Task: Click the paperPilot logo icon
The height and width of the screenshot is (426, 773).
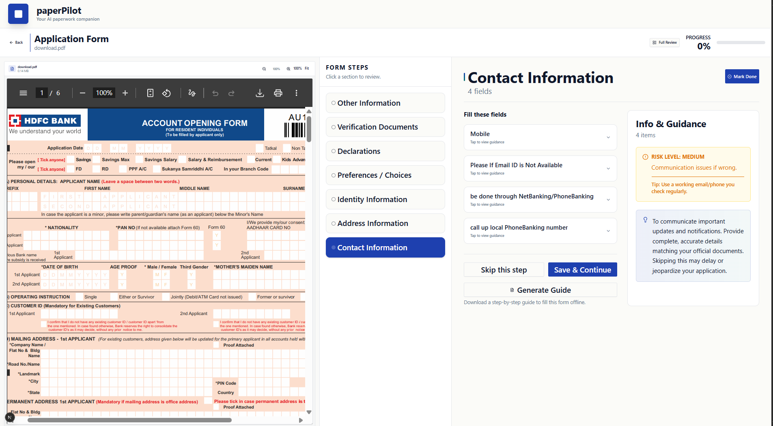Action: (18, 14)
